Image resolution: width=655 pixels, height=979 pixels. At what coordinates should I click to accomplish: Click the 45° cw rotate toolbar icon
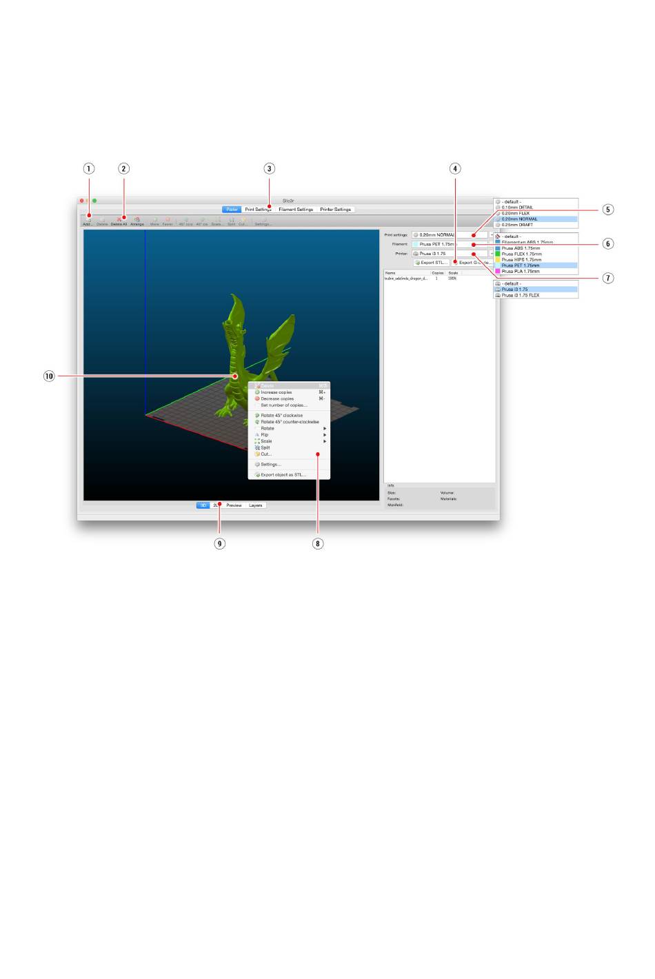click(x=202, y=221)
